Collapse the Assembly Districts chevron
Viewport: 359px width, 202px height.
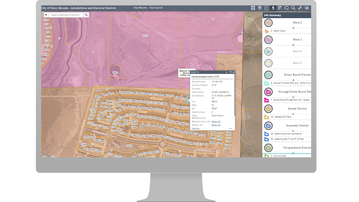tap(293, 131)
